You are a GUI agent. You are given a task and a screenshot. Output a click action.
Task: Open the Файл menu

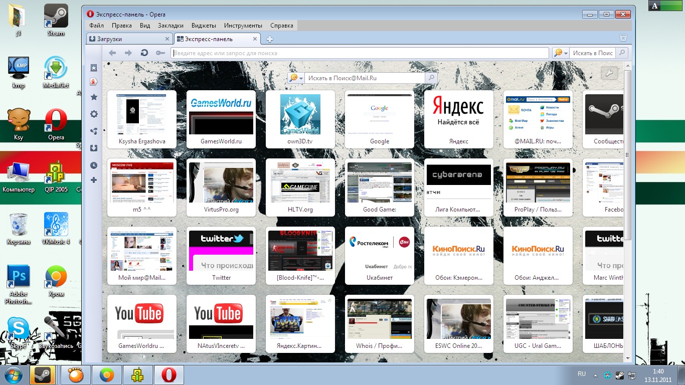point(97,26)
